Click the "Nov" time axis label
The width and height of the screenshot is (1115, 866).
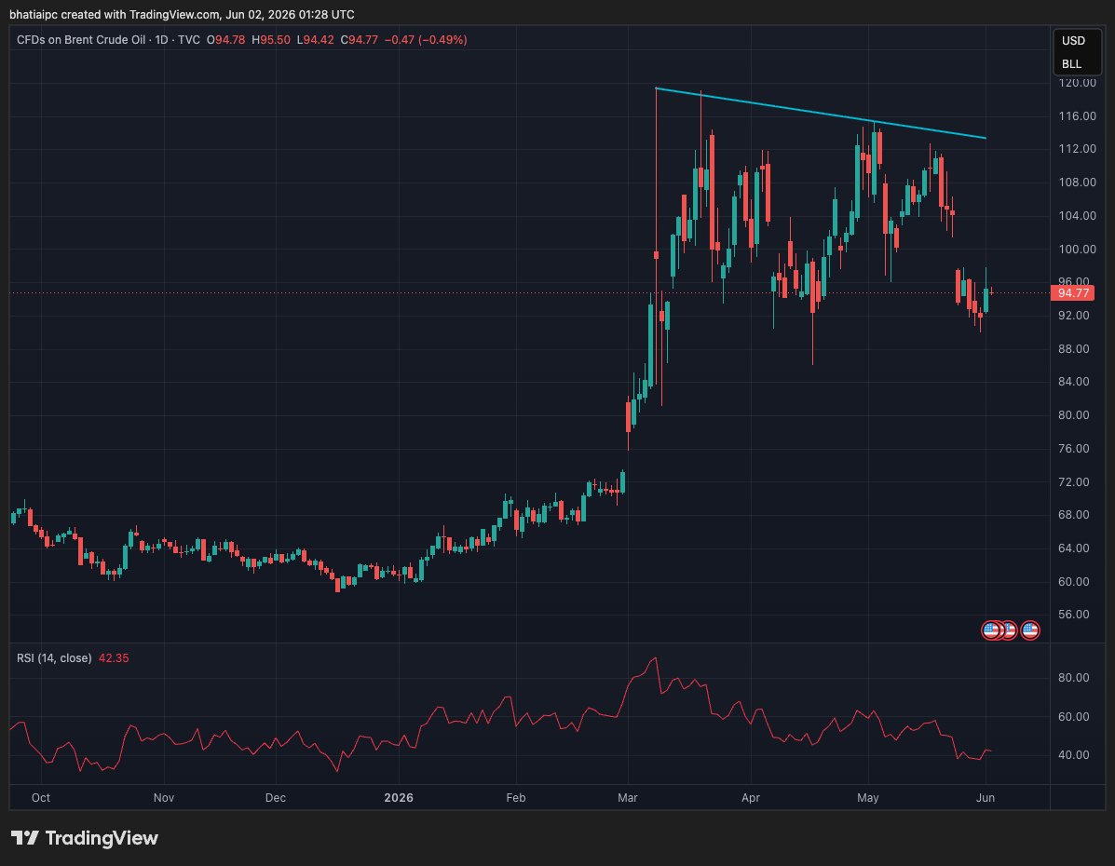coord(164,798)
